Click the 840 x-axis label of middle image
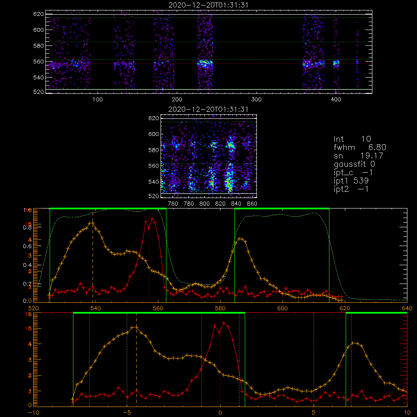The image size is (417, 417). [236, 204]
